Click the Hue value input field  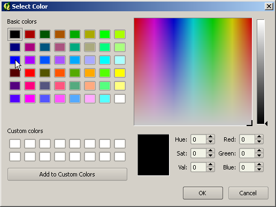click(198, 139)
